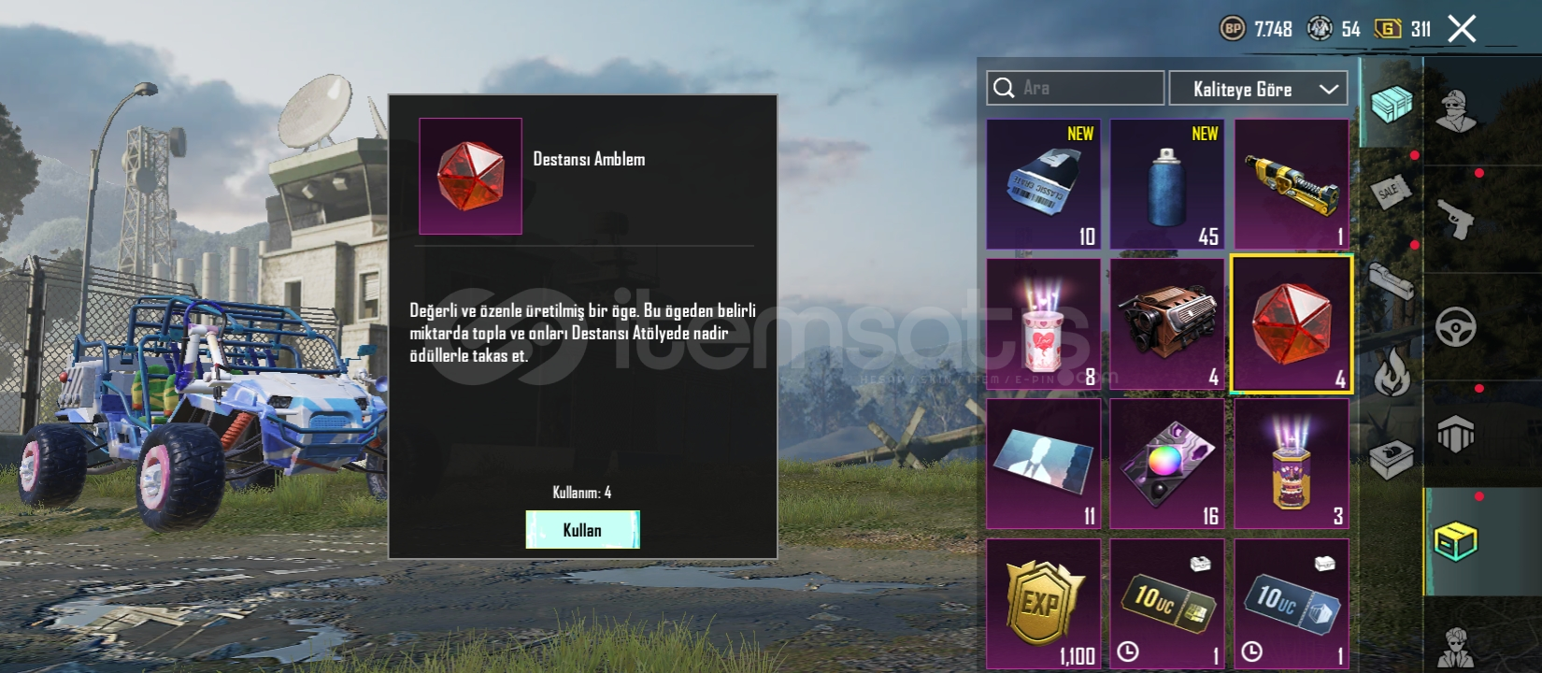The image size is (1542, 673).
Task: Select the yellow box inventory tab
Action: 1455,541
